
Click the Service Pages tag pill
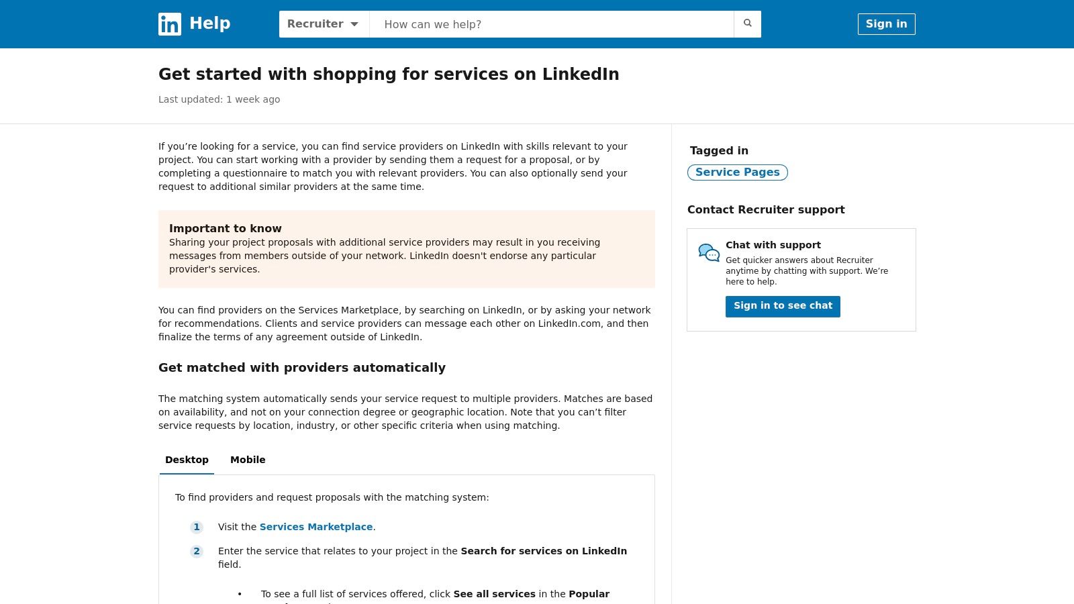737,172
